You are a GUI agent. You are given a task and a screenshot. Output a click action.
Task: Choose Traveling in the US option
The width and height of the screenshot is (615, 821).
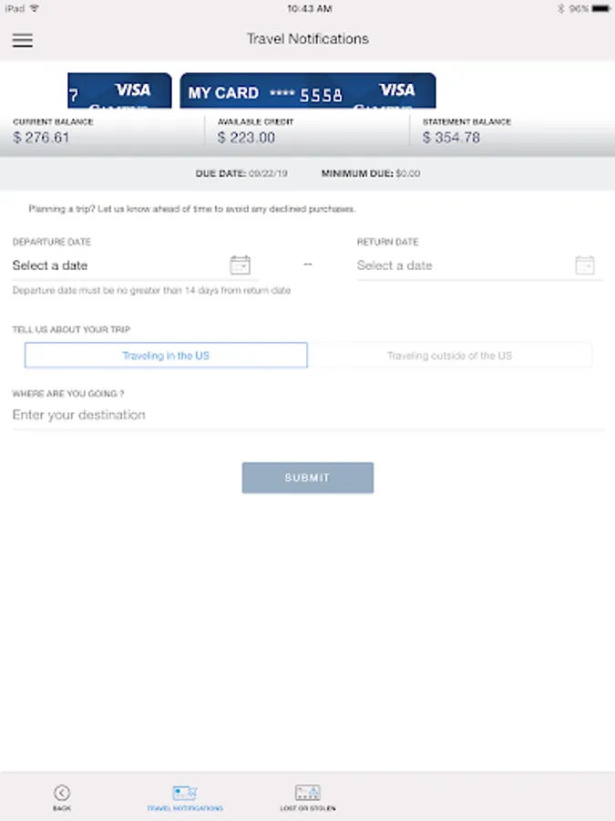(x=166, y=356)
